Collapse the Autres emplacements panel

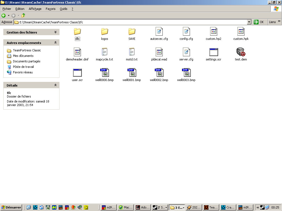pyautogui.click(x=55, y=43)
